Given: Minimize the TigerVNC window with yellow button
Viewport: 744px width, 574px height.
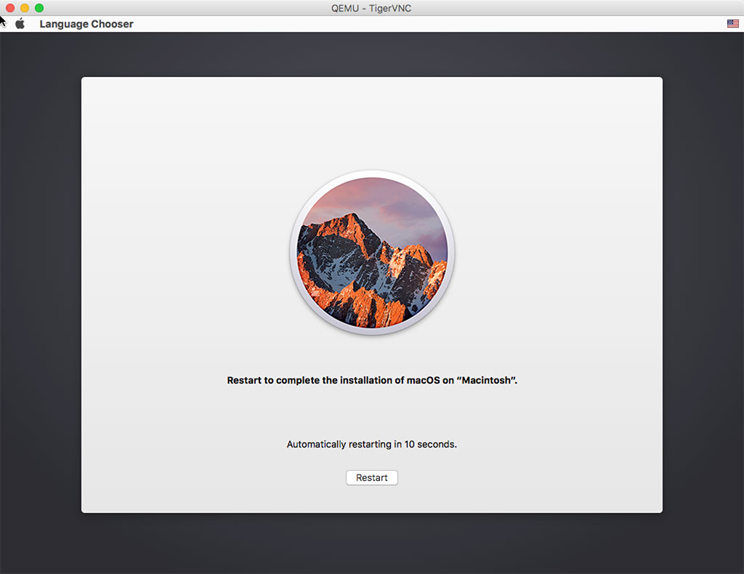Looking at the screenshot, I should [x=25, y=8].
